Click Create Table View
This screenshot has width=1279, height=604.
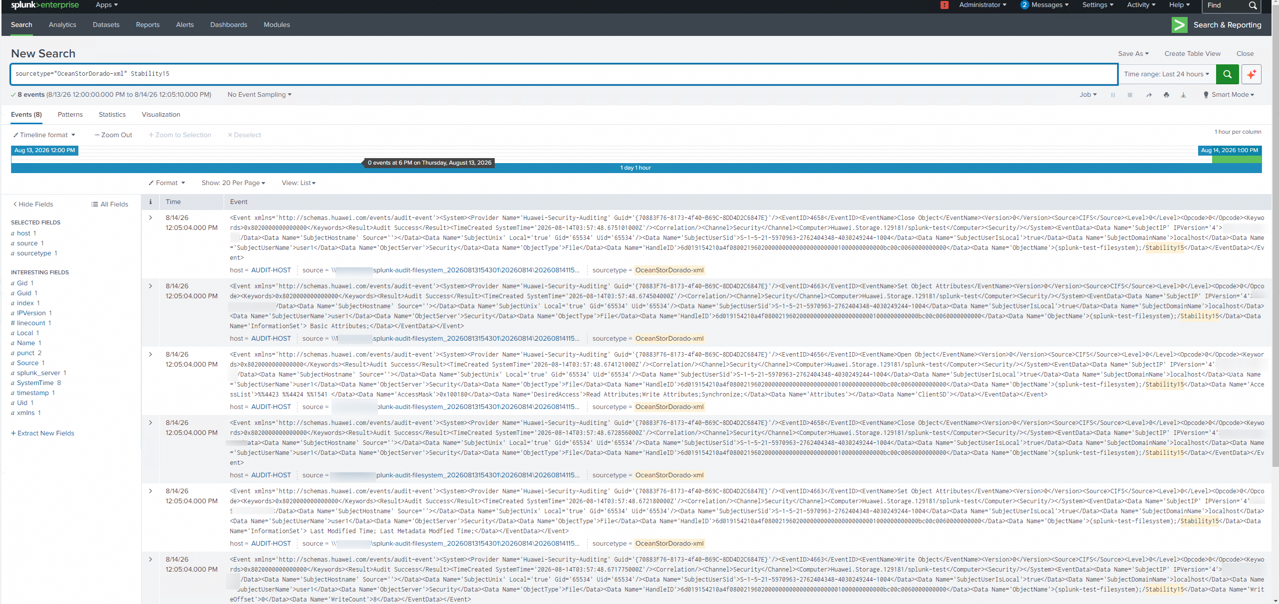coord(1192,54)
